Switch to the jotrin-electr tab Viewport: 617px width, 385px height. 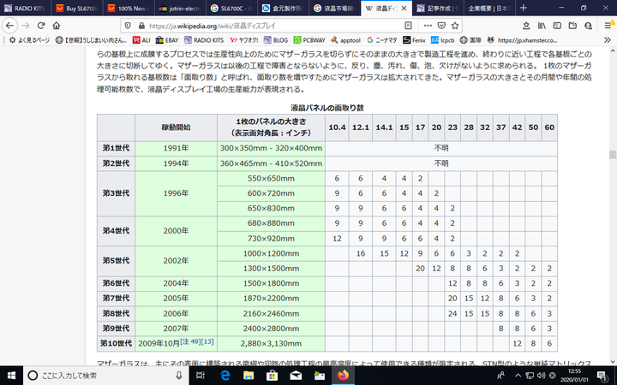(180, 9)
